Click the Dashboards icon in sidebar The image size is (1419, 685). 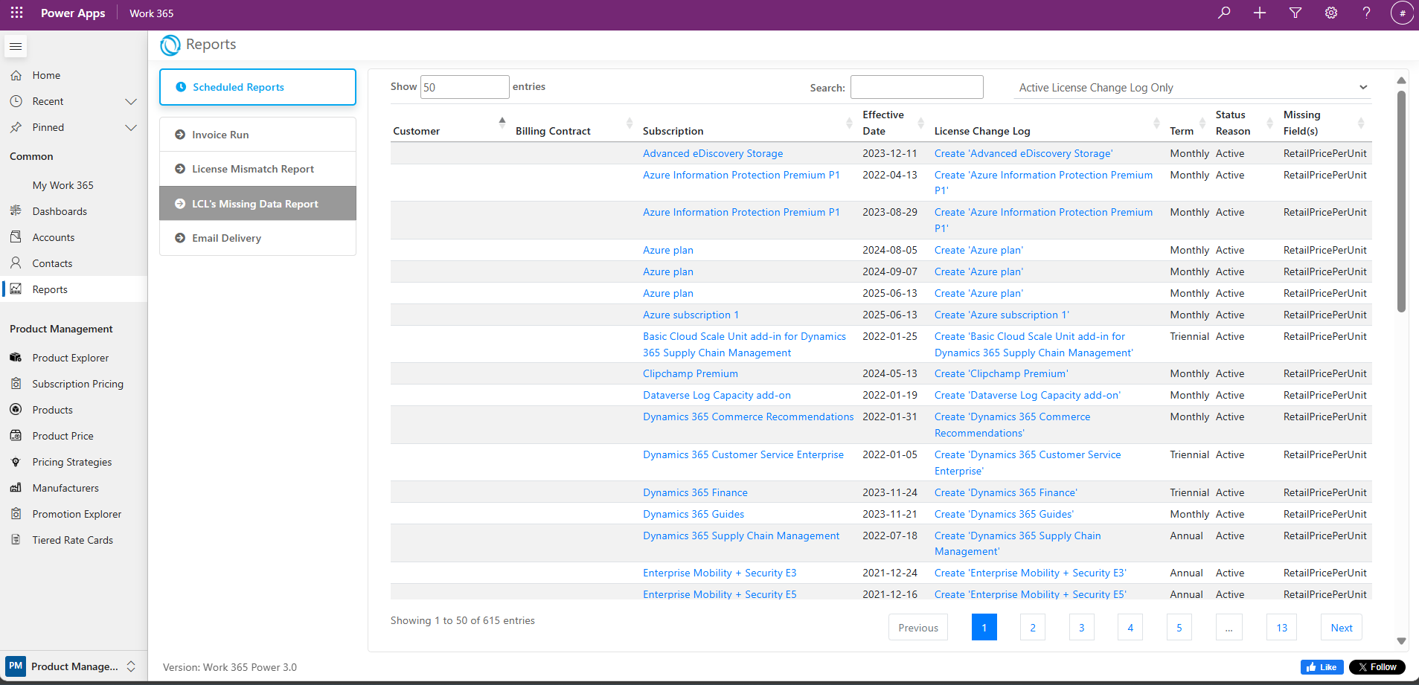tap(16, 211)
